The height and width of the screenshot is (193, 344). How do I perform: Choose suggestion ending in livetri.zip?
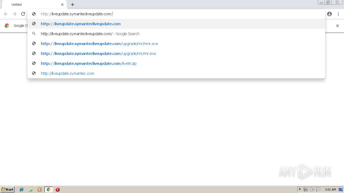pyautogui.click(x=176, y=64)
